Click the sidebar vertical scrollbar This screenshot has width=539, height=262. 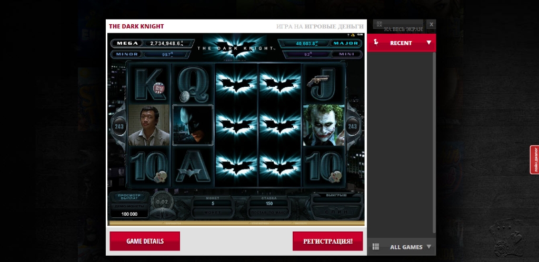(434, 143)
